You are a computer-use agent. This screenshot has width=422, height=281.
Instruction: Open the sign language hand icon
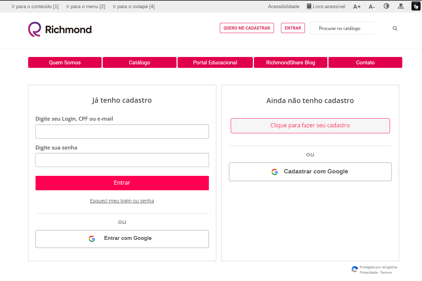click(x=416, y=6)
